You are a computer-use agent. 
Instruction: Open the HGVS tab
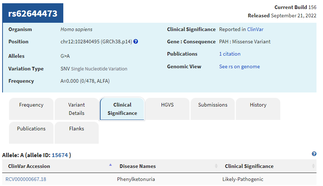click(167, 109)
